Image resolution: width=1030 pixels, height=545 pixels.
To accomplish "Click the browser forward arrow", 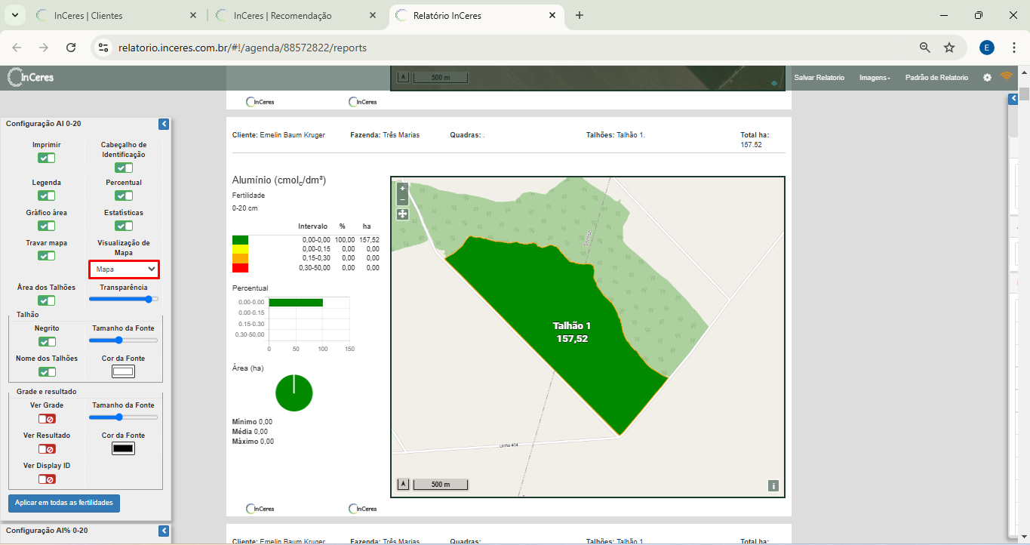I will 44,48.
